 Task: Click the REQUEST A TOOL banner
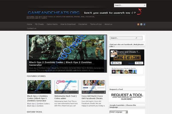[127, 97]
